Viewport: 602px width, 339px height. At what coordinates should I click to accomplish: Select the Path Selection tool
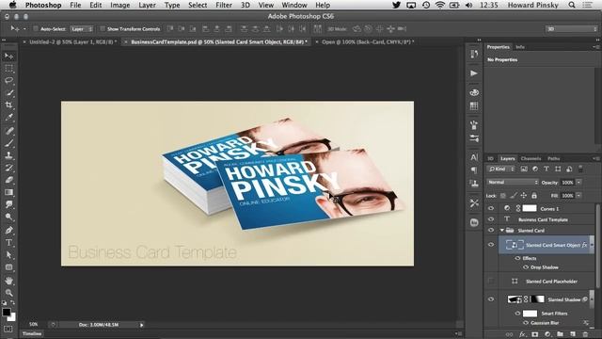(8, 254)
